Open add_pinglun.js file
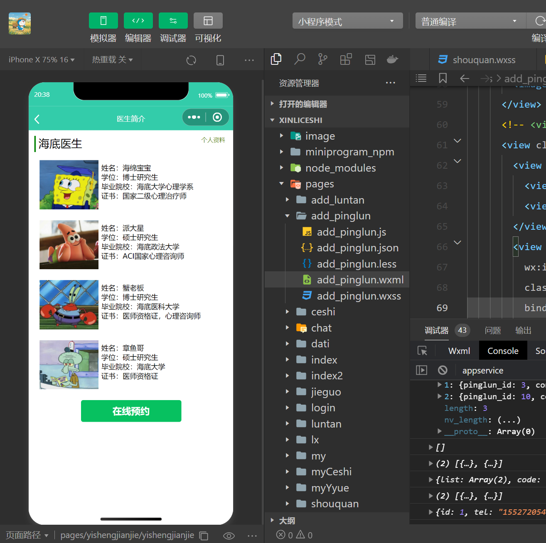The image size is (546, 543). coord(337,232)
